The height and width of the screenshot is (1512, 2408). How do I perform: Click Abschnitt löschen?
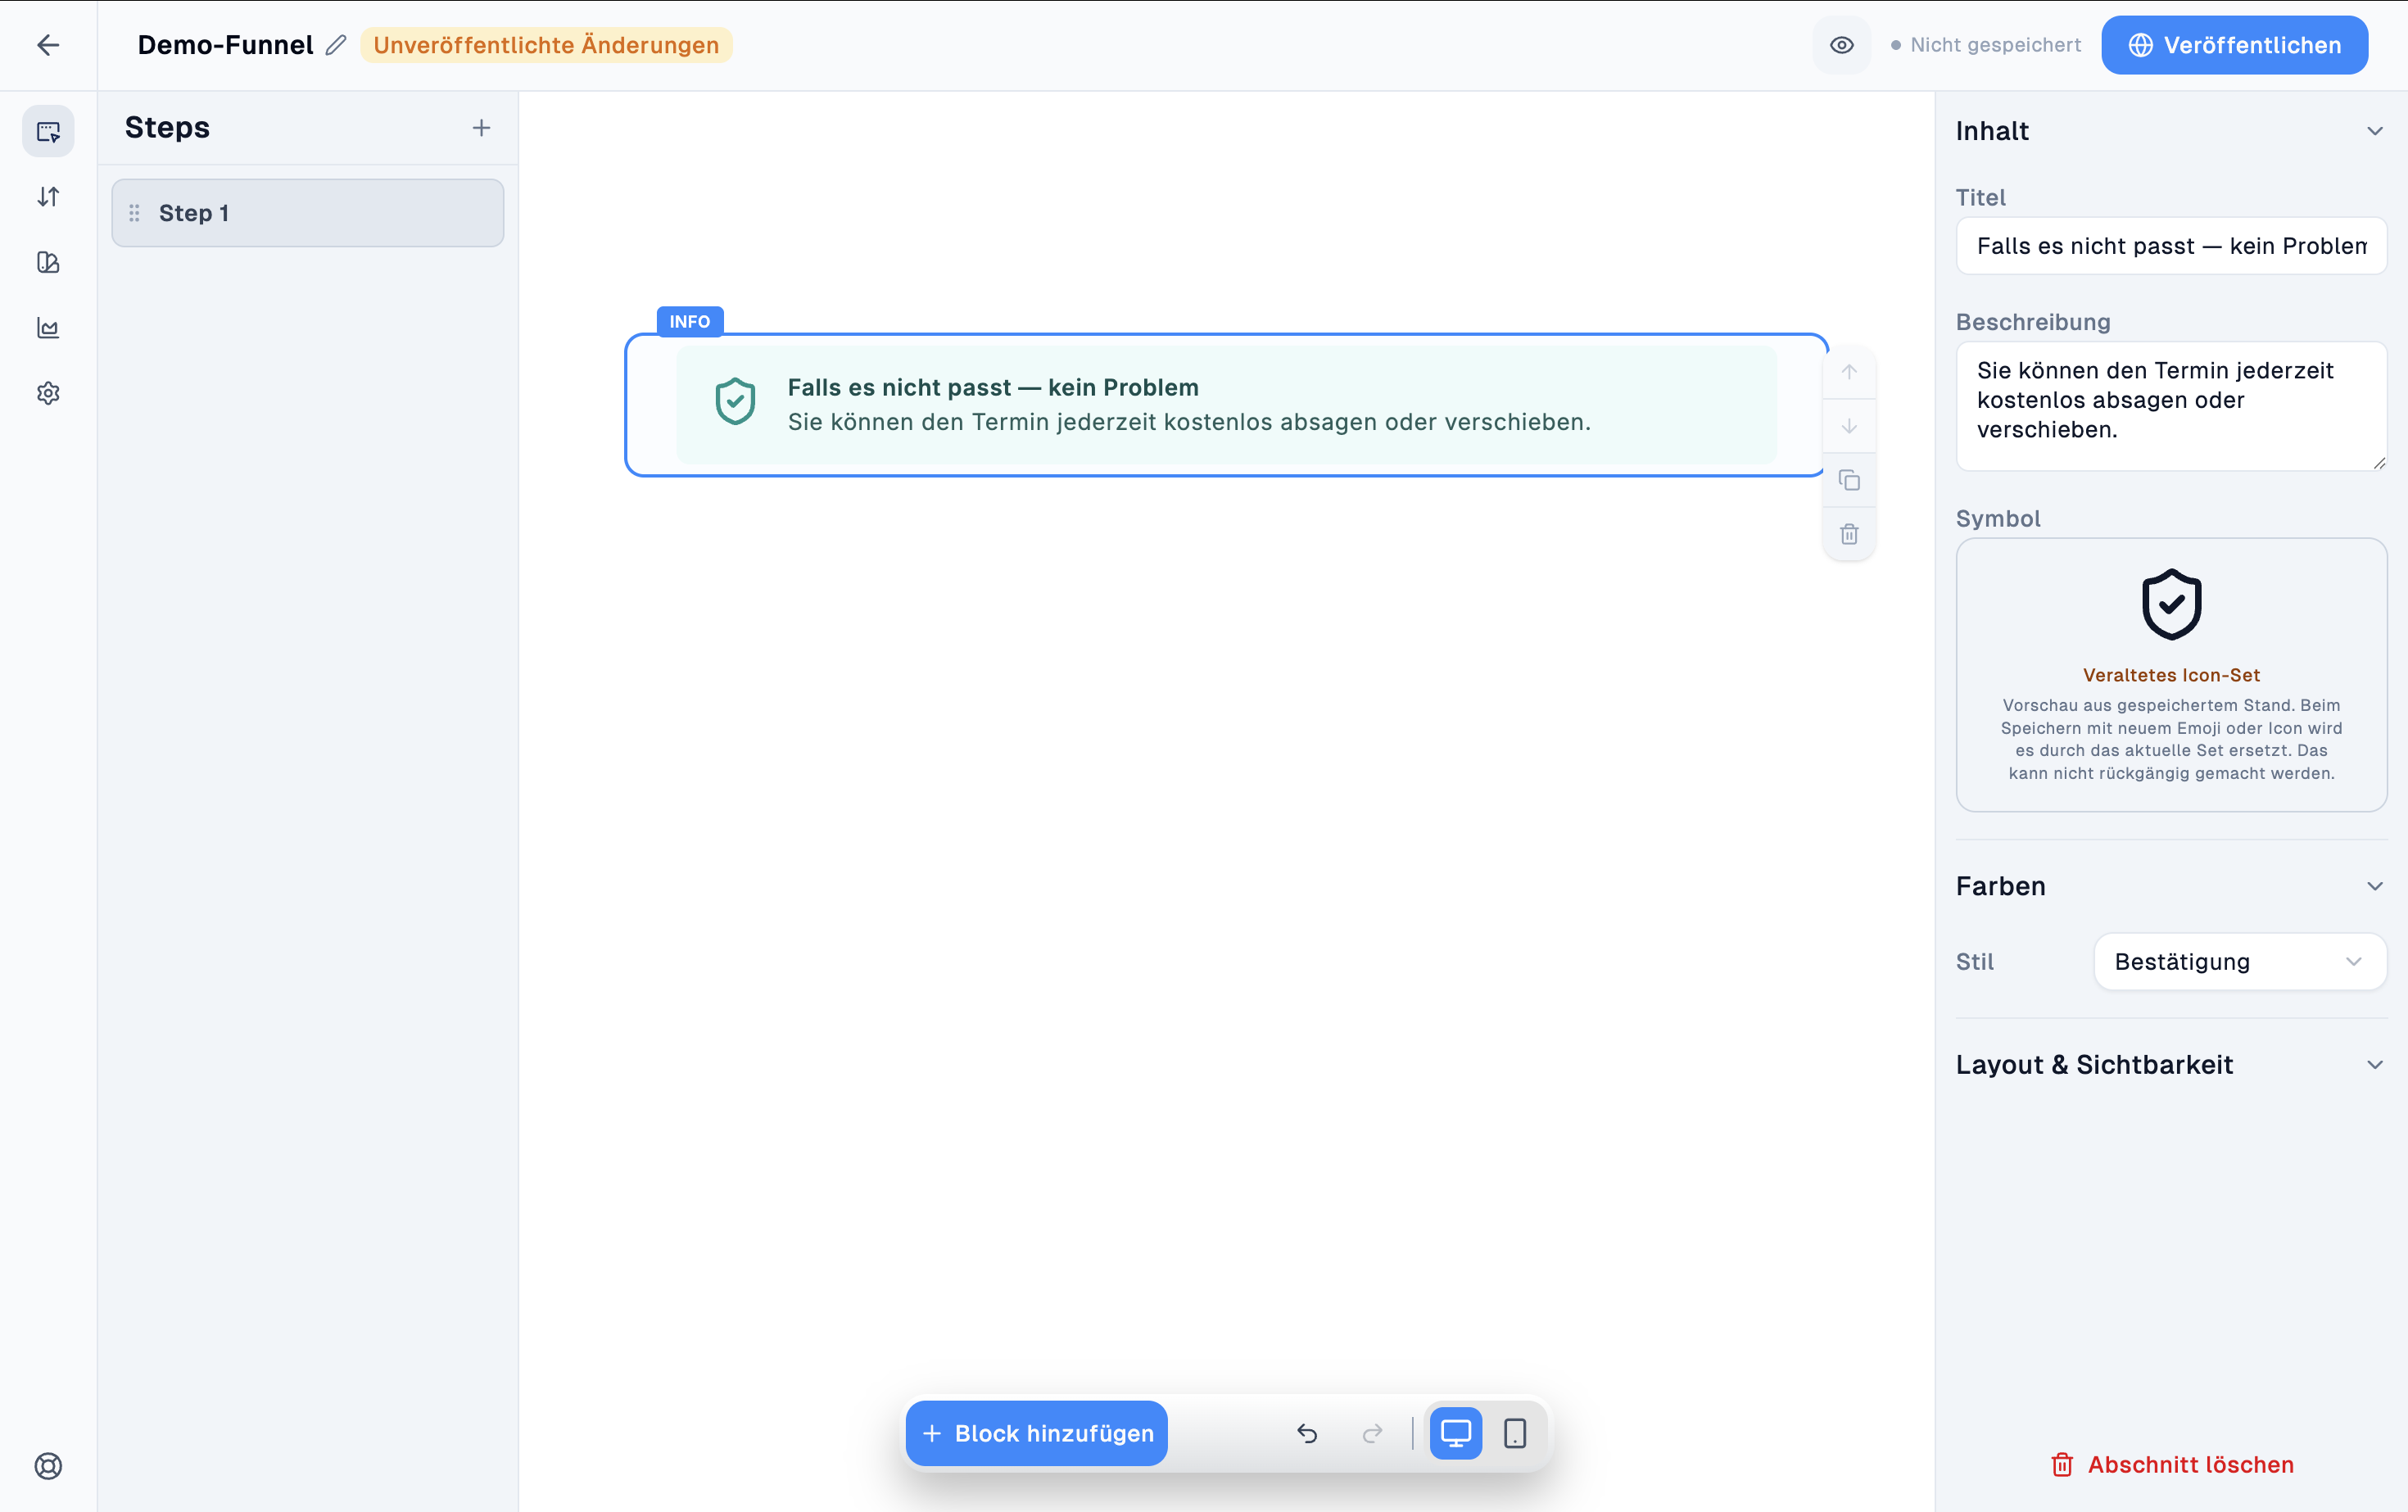click(x=2171, y=1464)
